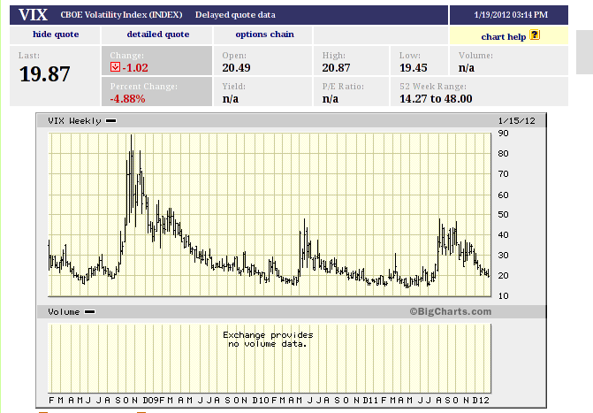The width and height of the screenshot is (593, 413).
Task: Click the change value -1.02
Action: [135, 68]
